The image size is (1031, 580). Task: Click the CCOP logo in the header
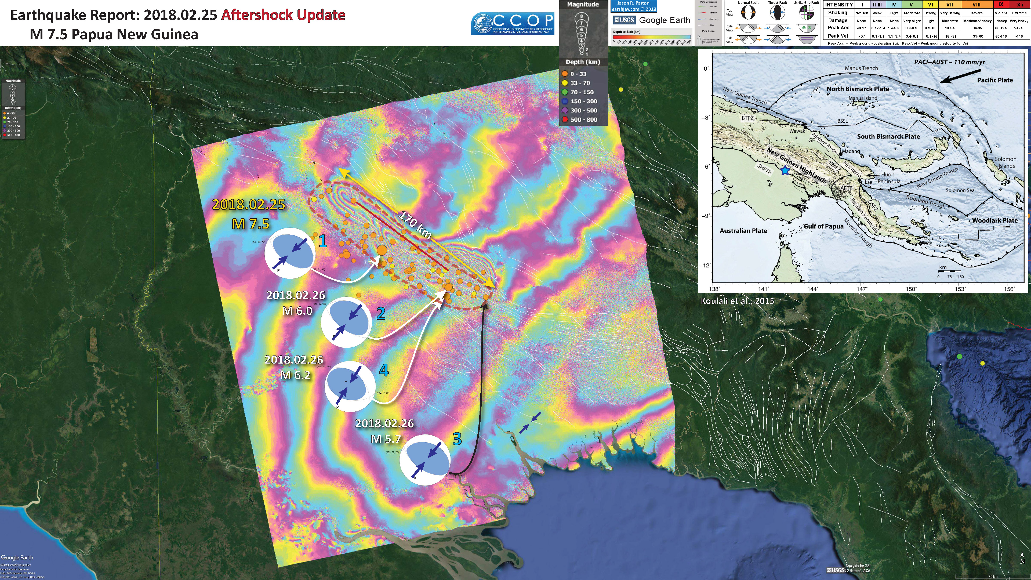pos(513,24)
